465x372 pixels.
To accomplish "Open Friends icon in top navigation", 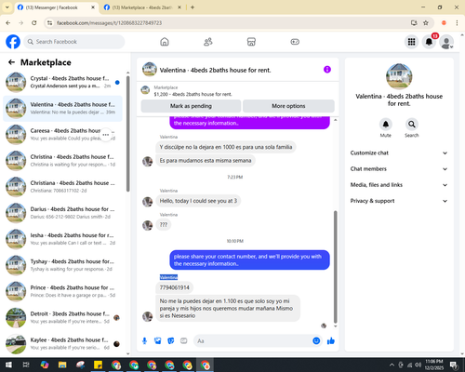I will (208, 42).
